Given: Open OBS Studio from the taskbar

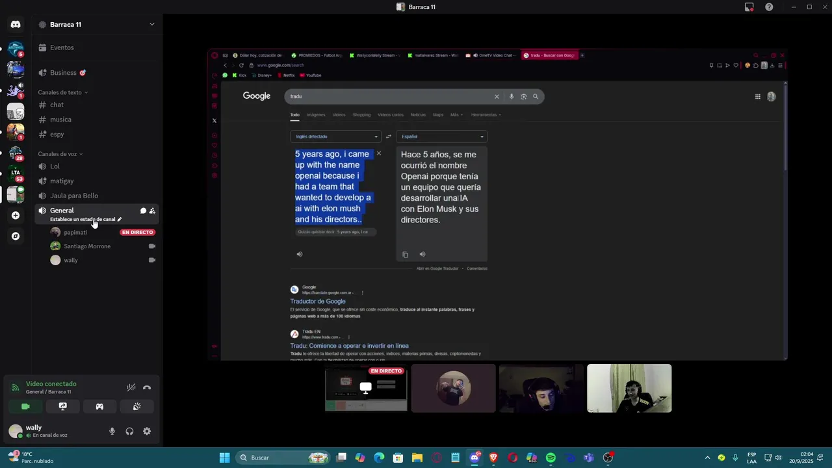Looking at the screenshot, I should 608,458.
